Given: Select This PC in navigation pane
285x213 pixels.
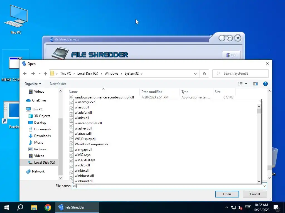Looking at the screenshot, I should [34, 109].
